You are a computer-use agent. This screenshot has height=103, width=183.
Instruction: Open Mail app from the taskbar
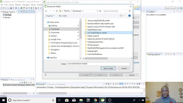74,100
